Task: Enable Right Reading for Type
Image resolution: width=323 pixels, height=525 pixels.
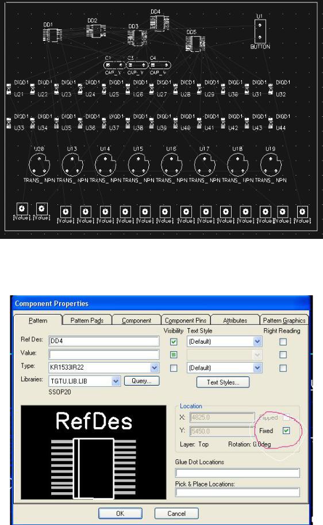Action: pos(283,368)
